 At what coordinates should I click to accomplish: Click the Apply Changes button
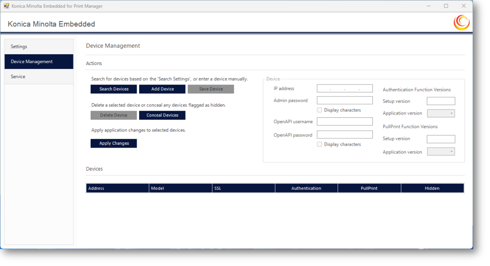pyautogui.click(x=114, y=143)
